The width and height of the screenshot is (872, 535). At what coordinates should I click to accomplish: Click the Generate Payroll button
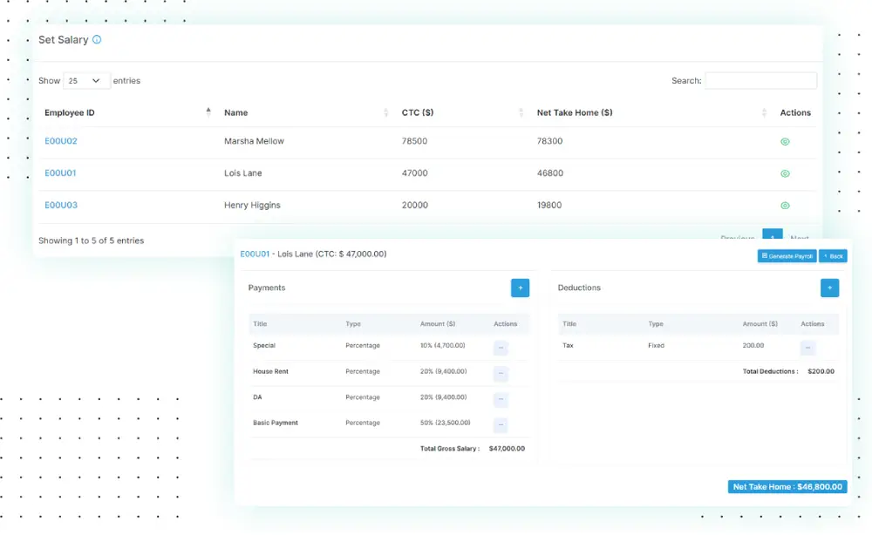point(787,256)
